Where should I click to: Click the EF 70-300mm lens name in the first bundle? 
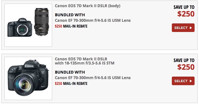pyautogui.click(x=93, y=20)
